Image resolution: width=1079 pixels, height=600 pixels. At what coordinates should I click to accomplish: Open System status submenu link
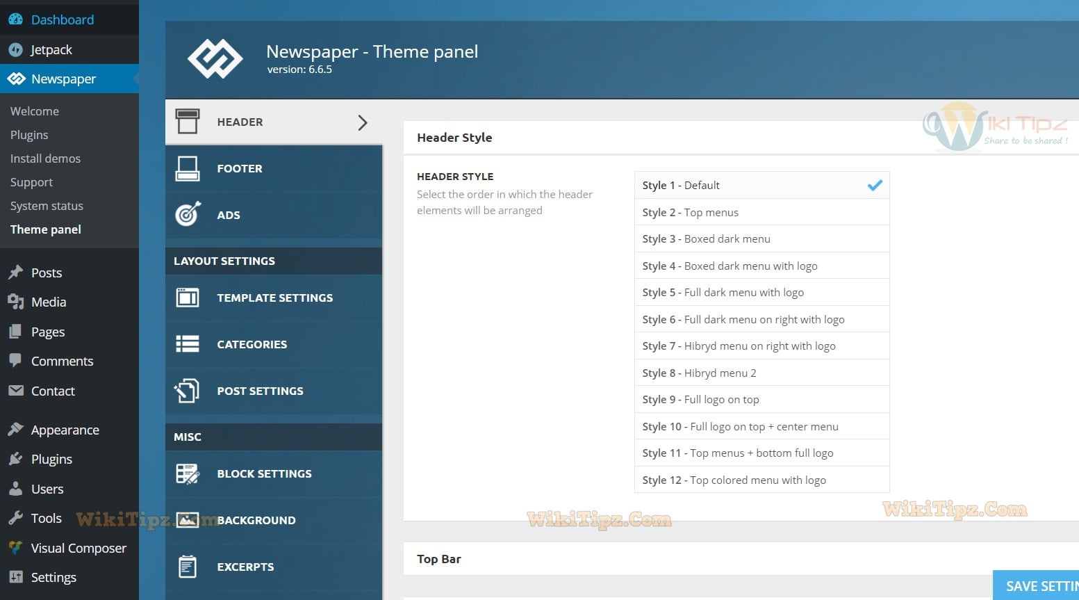pyautogui.click(x=47, y=206)
